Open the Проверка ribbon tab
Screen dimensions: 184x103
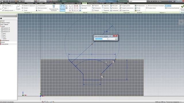[12, 3]
